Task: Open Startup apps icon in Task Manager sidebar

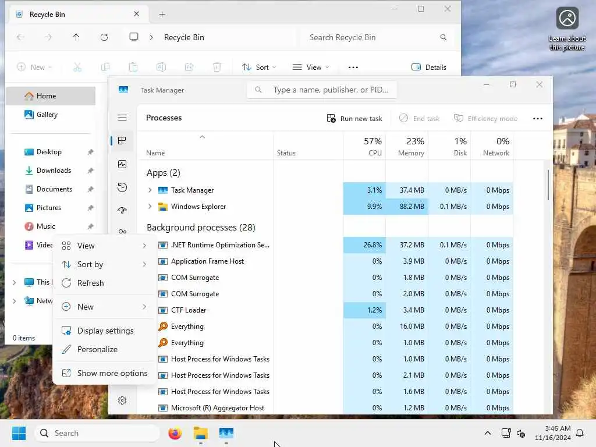Action: coord(122,210)
